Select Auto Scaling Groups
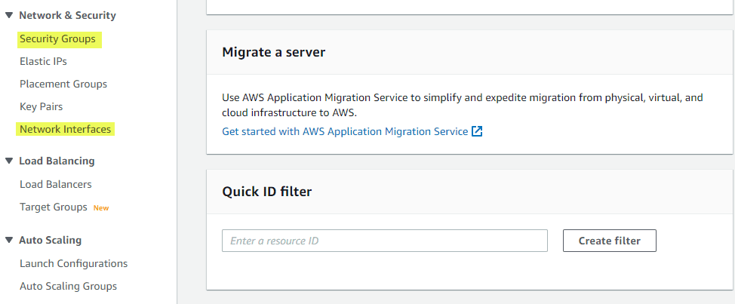 [69, 286]
